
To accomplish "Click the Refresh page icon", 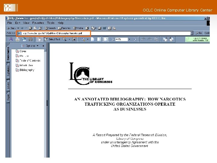I will [x=35, y=28].
